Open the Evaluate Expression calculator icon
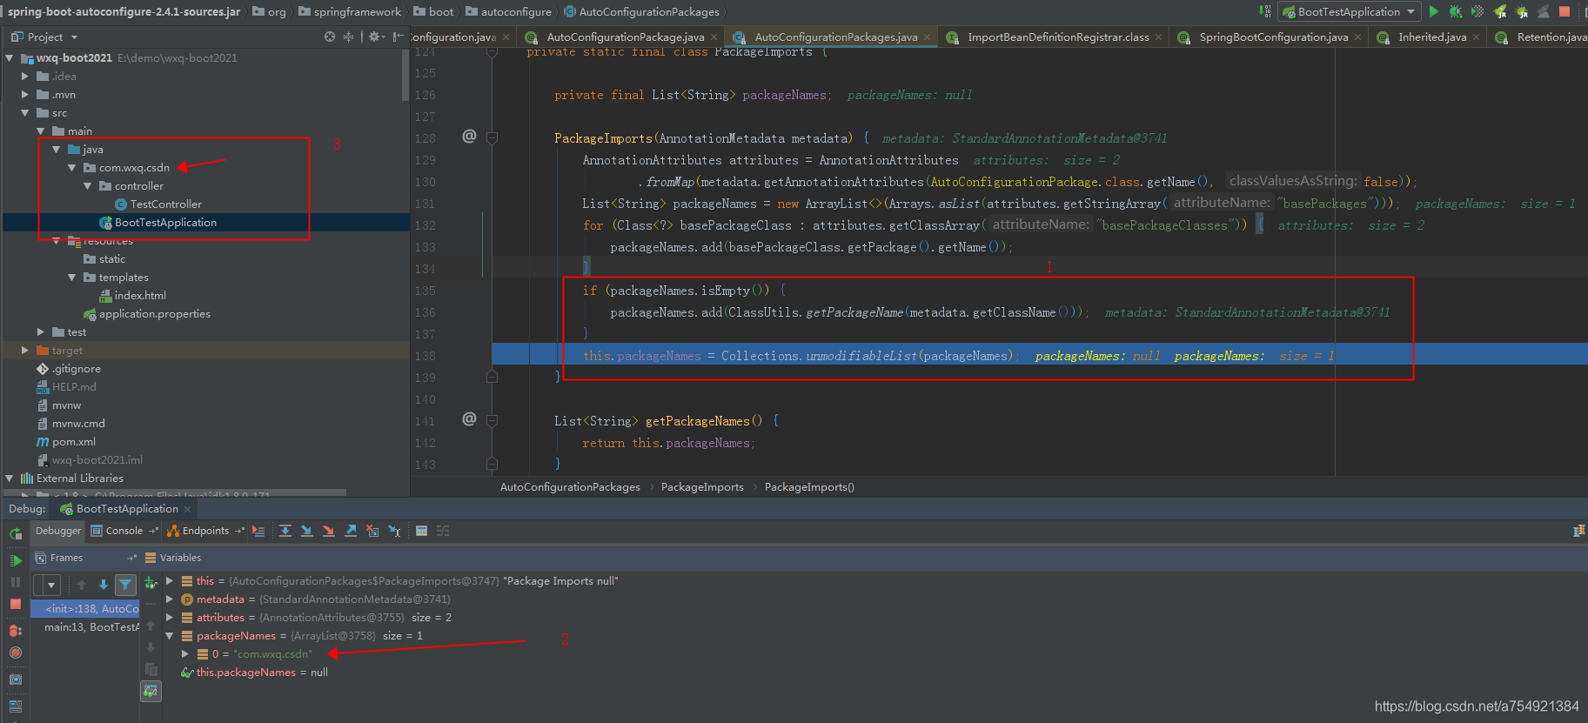The height and width of the screenshot is (723, 1588). (421, 531)
